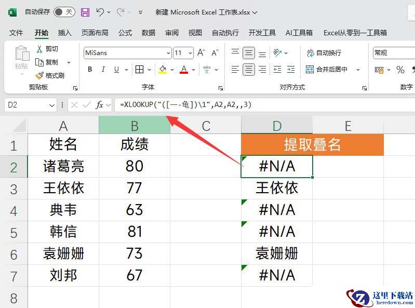Open the 复制 options dropdown arrow
The width and height of the screenshot is (415, 308).
pos(69,62)
